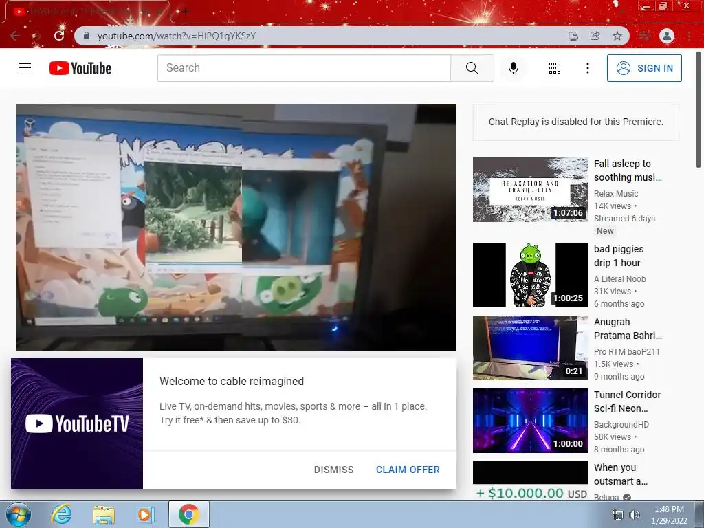
Task: Share this page via Chrome icon
Action: tap(595, 36)
